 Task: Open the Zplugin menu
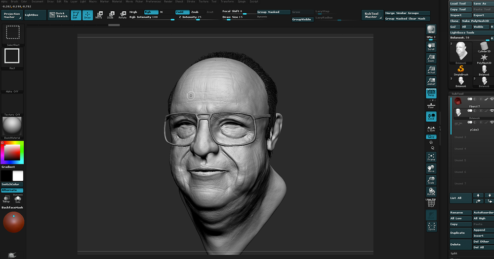coord(242,1)
